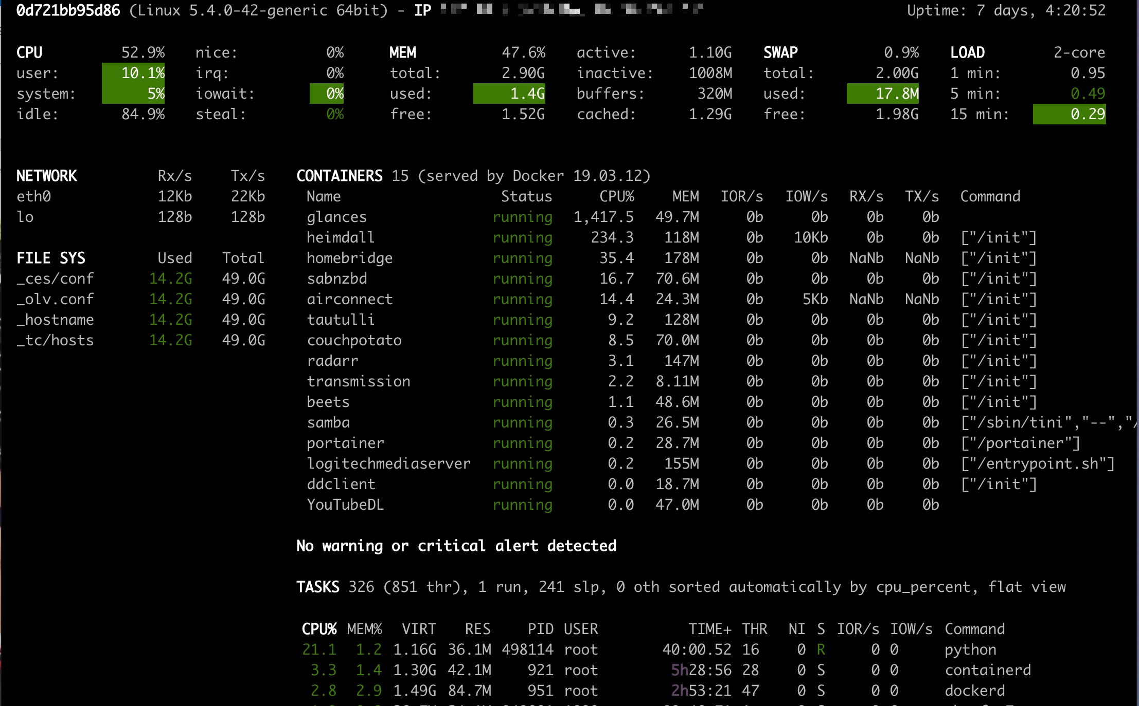Select the transmission container name
Screen dimensions: 1139x706
click(359, 381)
